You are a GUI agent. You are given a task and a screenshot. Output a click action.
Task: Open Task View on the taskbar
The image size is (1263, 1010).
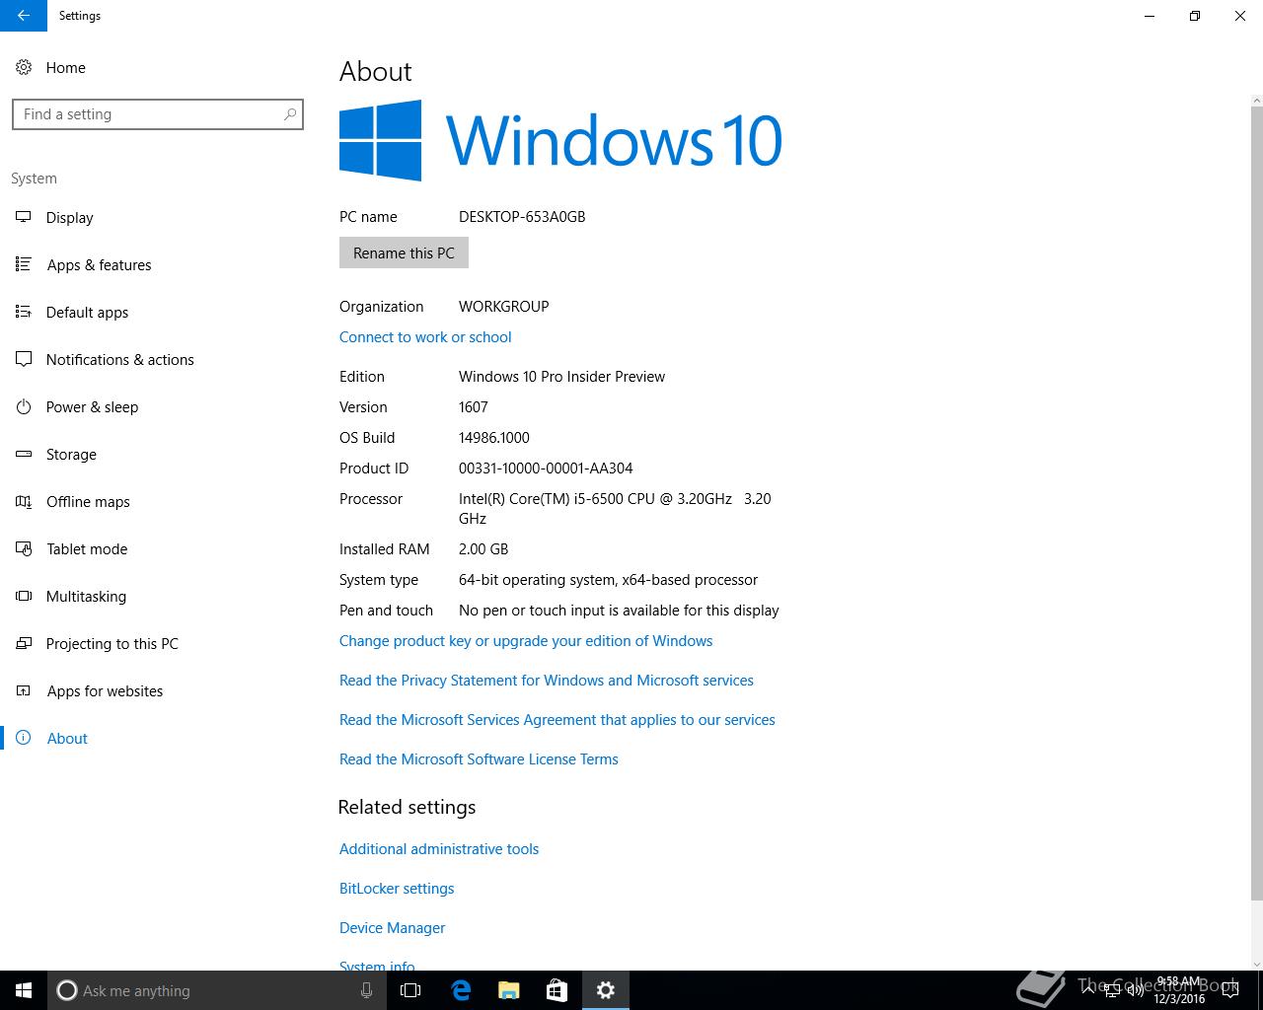point(410,990)
